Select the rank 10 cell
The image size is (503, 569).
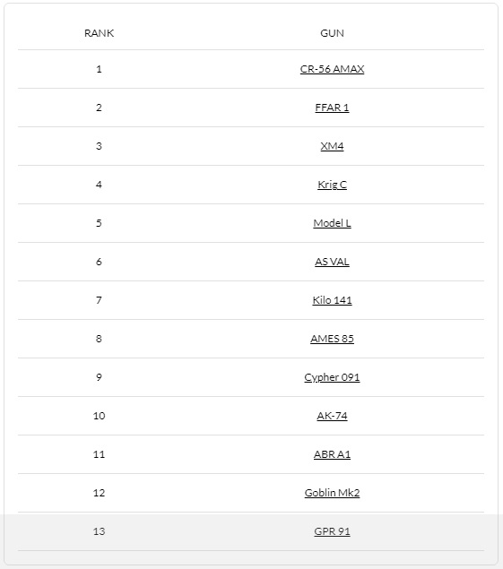pos(99,416)
